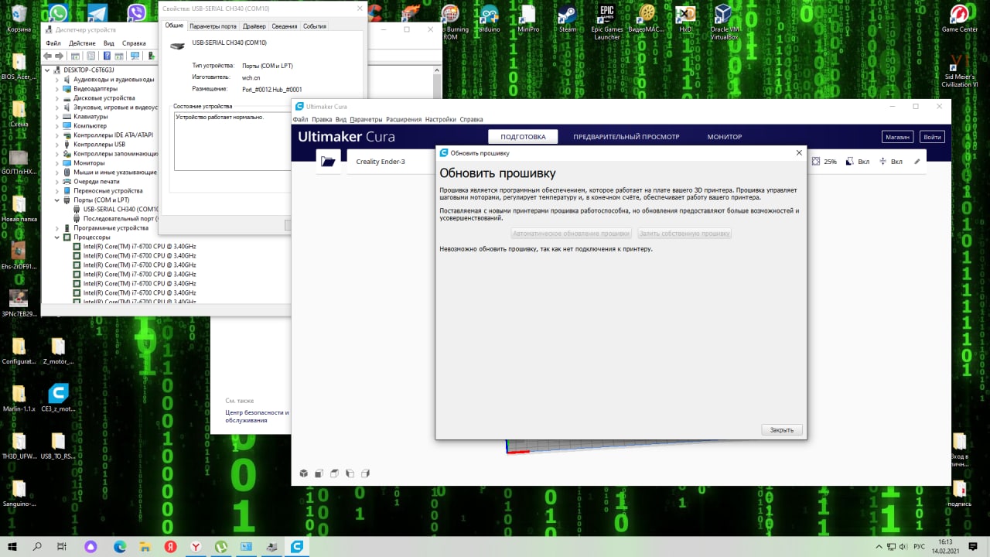Open the Steam desktop shortcut
Viewport: 990px width, 557px height.
click(568, 19)
